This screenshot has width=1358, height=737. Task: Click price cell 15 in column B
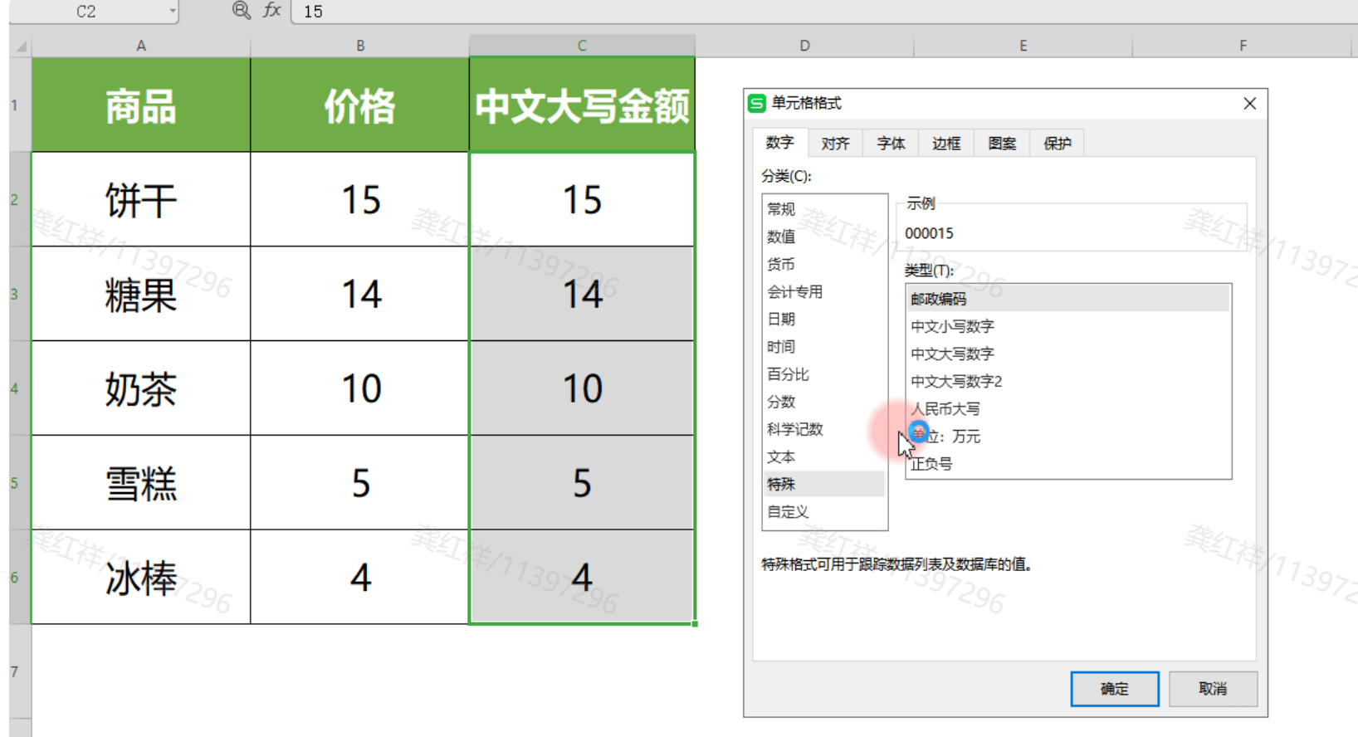360,199
